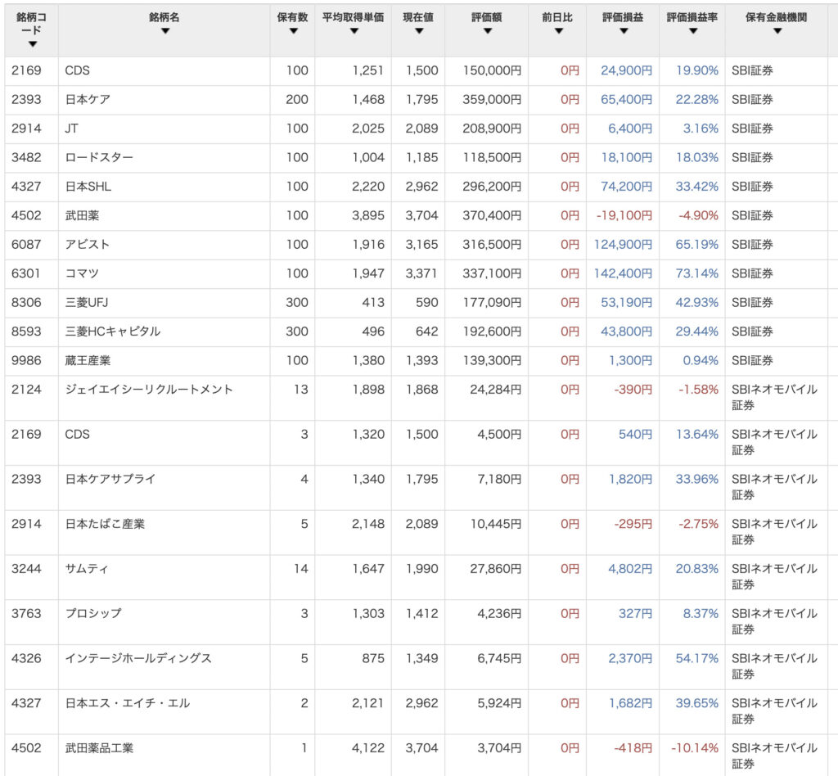Click profit rate 0.94%

pyautogui.click(x=701, y=360)
